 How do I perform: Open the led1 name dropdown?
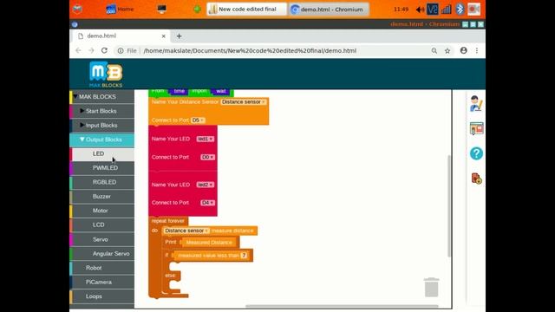click(206, 139)
